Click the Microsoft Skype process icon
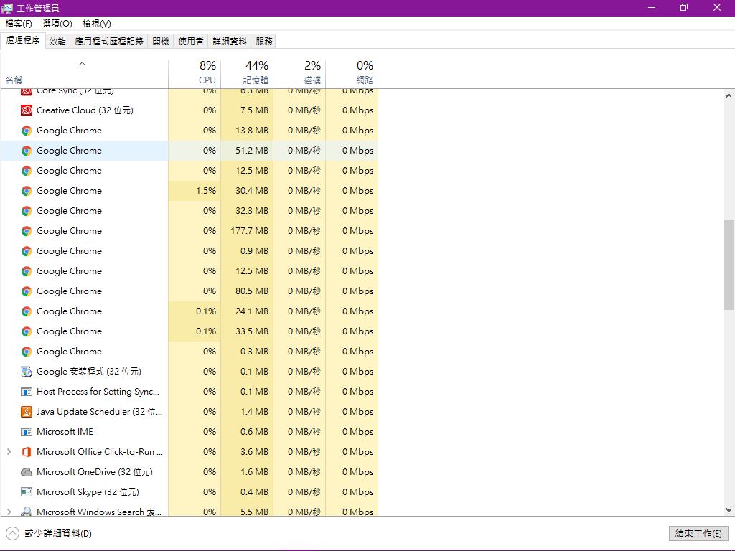Screen dimensions: 735x551 point(27,492)
